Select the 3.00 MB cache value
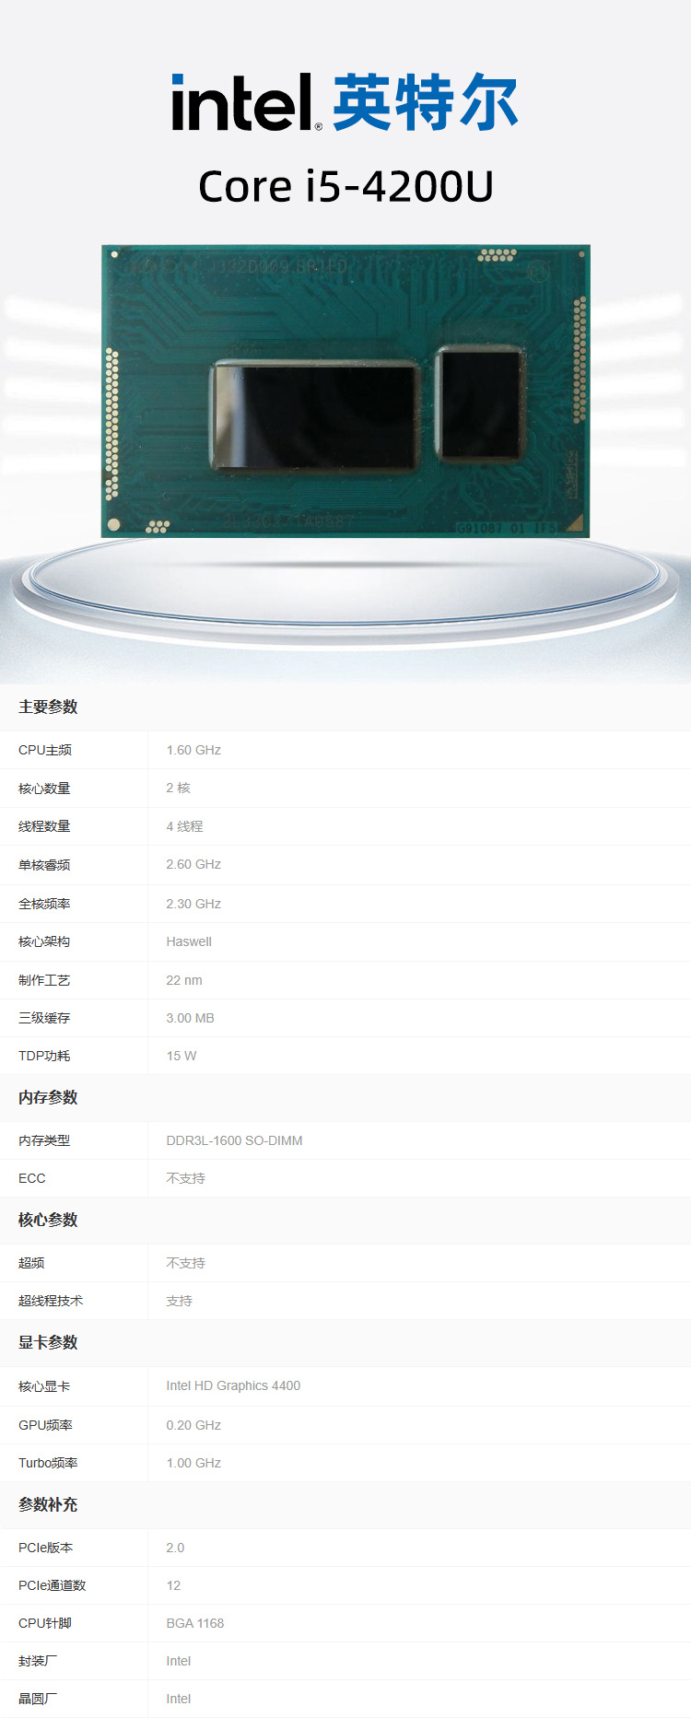The image size is (691, 1718). click(x=190, y=1018)
